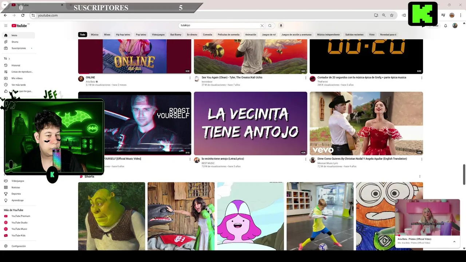Open Chrome media controls icon
The width and height of the screenshot is (466, 262).
(443, 15)
